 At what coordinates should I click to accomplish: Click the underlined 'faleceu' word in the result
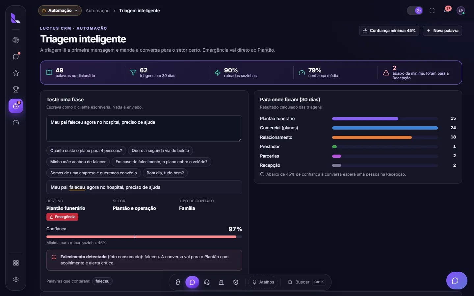(x=77, y=187)
